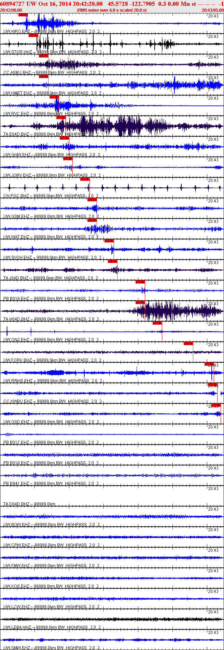Select the red pick flag on UW.ON2 trace
The width and height of the screenshot is (224, 650).
coord(157,323)
